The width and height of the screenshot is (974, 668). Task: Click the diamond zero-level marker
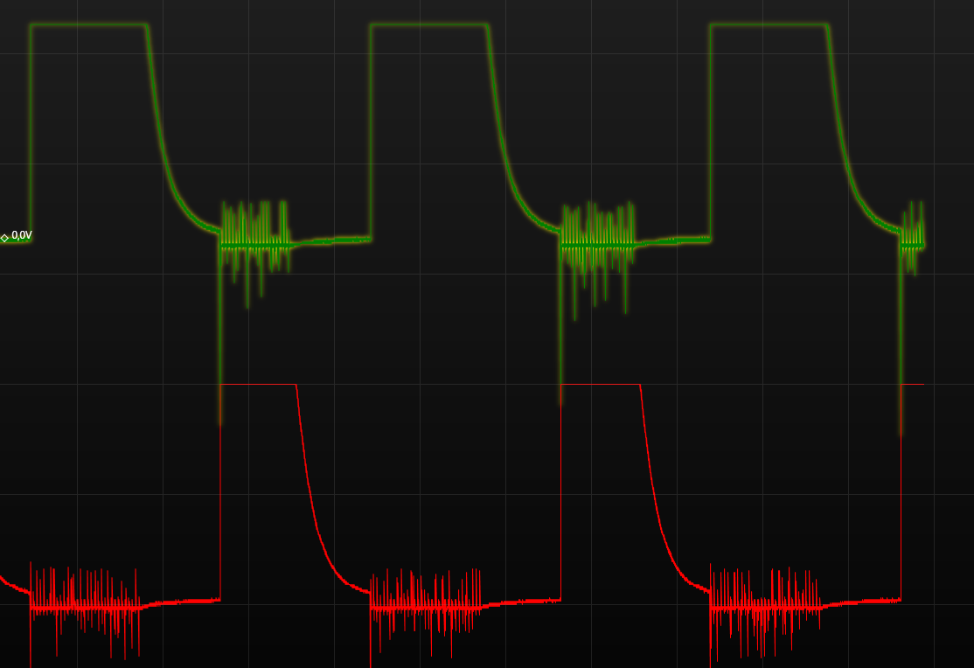[4, 238]
